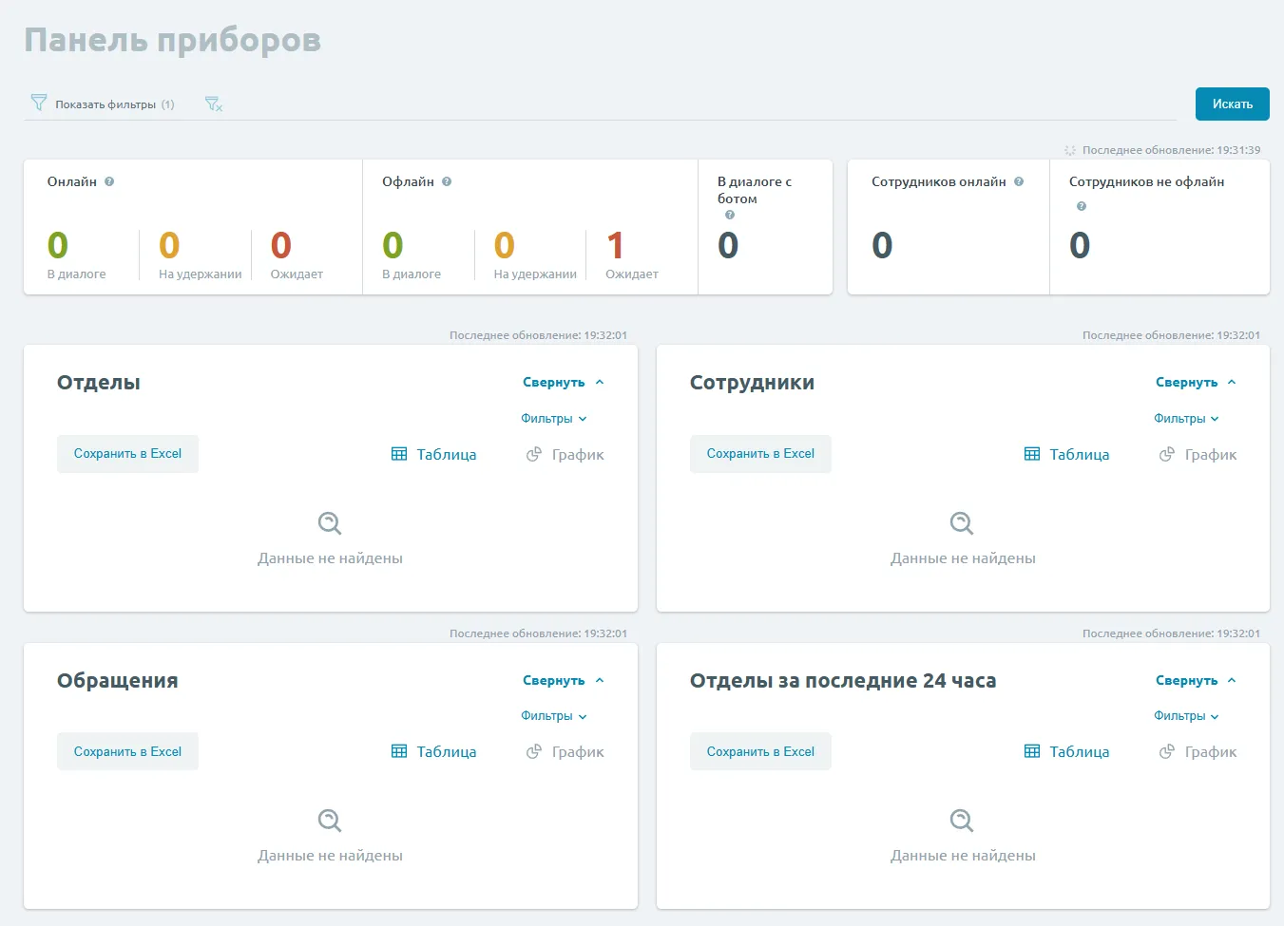Expand Фильтры dropdown in Сотрудники panel

pos(1185,419)
